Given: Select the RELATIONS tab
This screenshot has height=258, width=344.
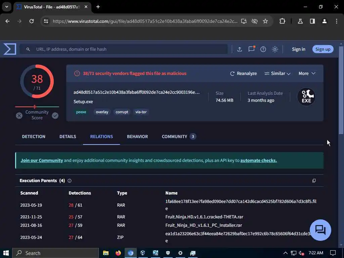Looking at the screenshot, I should [x=101, y=136].
